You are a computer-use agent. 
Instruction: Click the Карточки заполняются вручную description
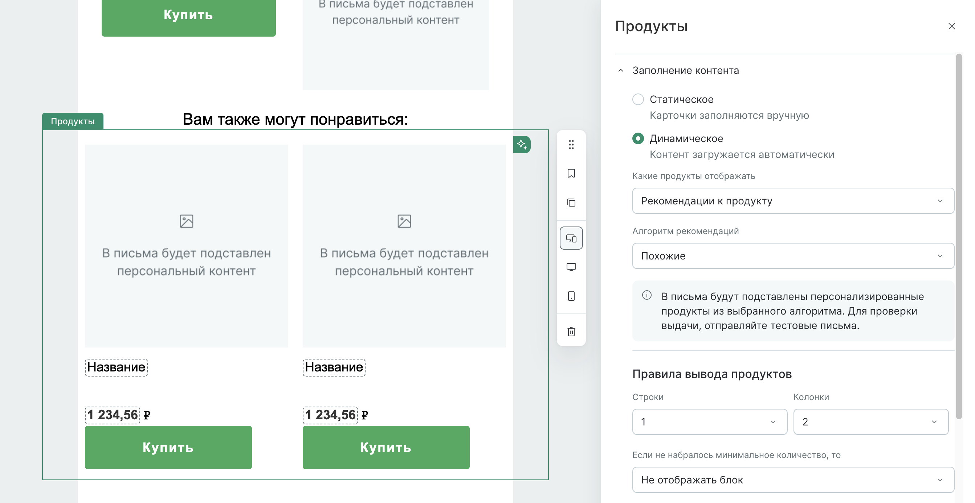click(x=729, y=116)
